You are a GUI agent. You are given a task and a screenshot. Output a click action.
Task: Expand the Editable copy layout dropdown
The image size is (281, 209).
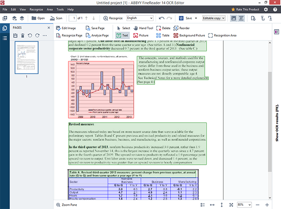[214, 18]
